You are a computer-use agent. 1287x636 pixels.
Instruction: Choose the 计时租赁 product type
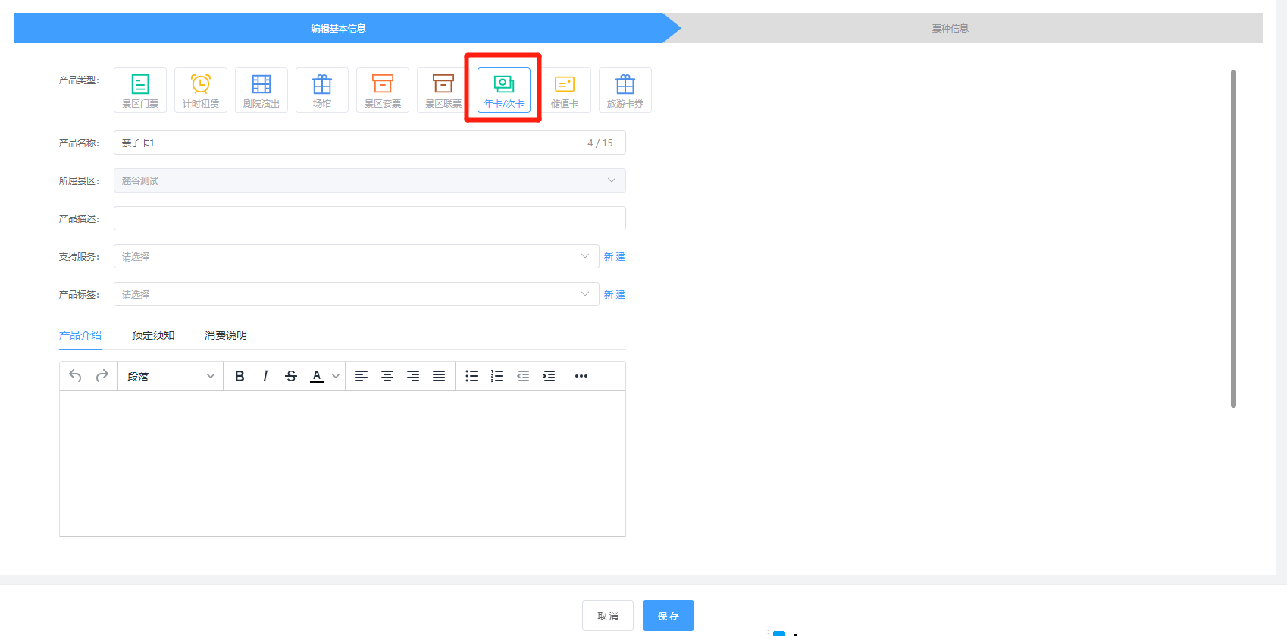(x=201, y=90)
